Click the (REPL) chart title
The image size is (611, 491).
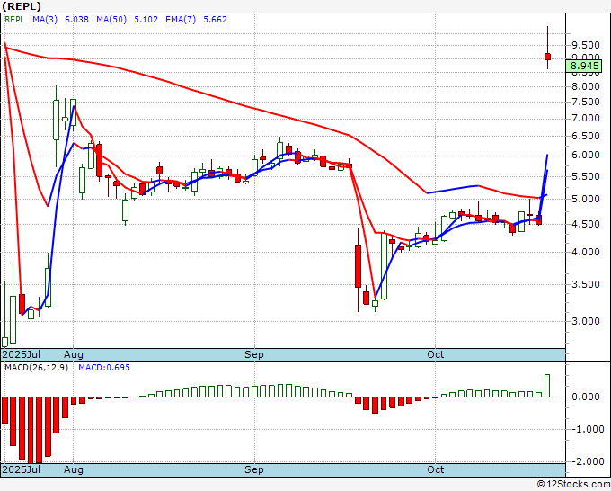pos(22,6)
